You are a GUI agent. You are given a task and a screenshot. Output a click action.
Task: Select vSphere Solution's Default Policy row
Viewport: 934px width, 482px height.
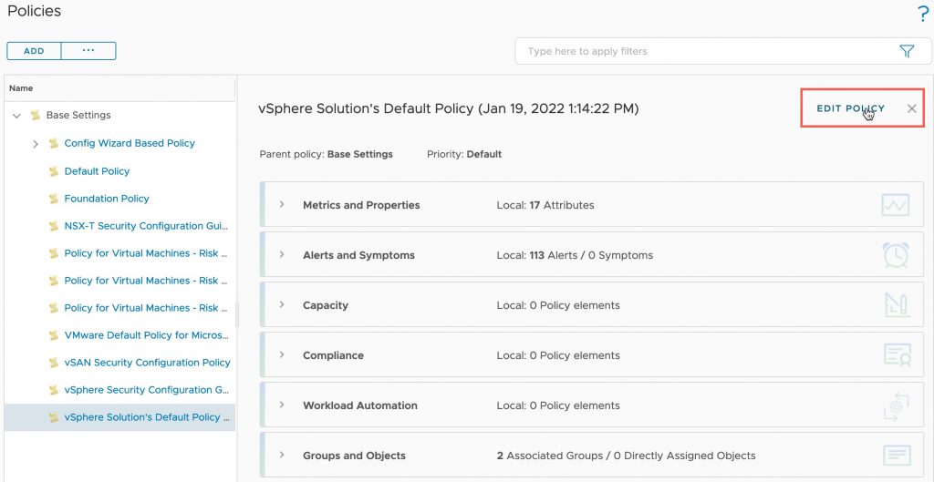pos(119,417)
